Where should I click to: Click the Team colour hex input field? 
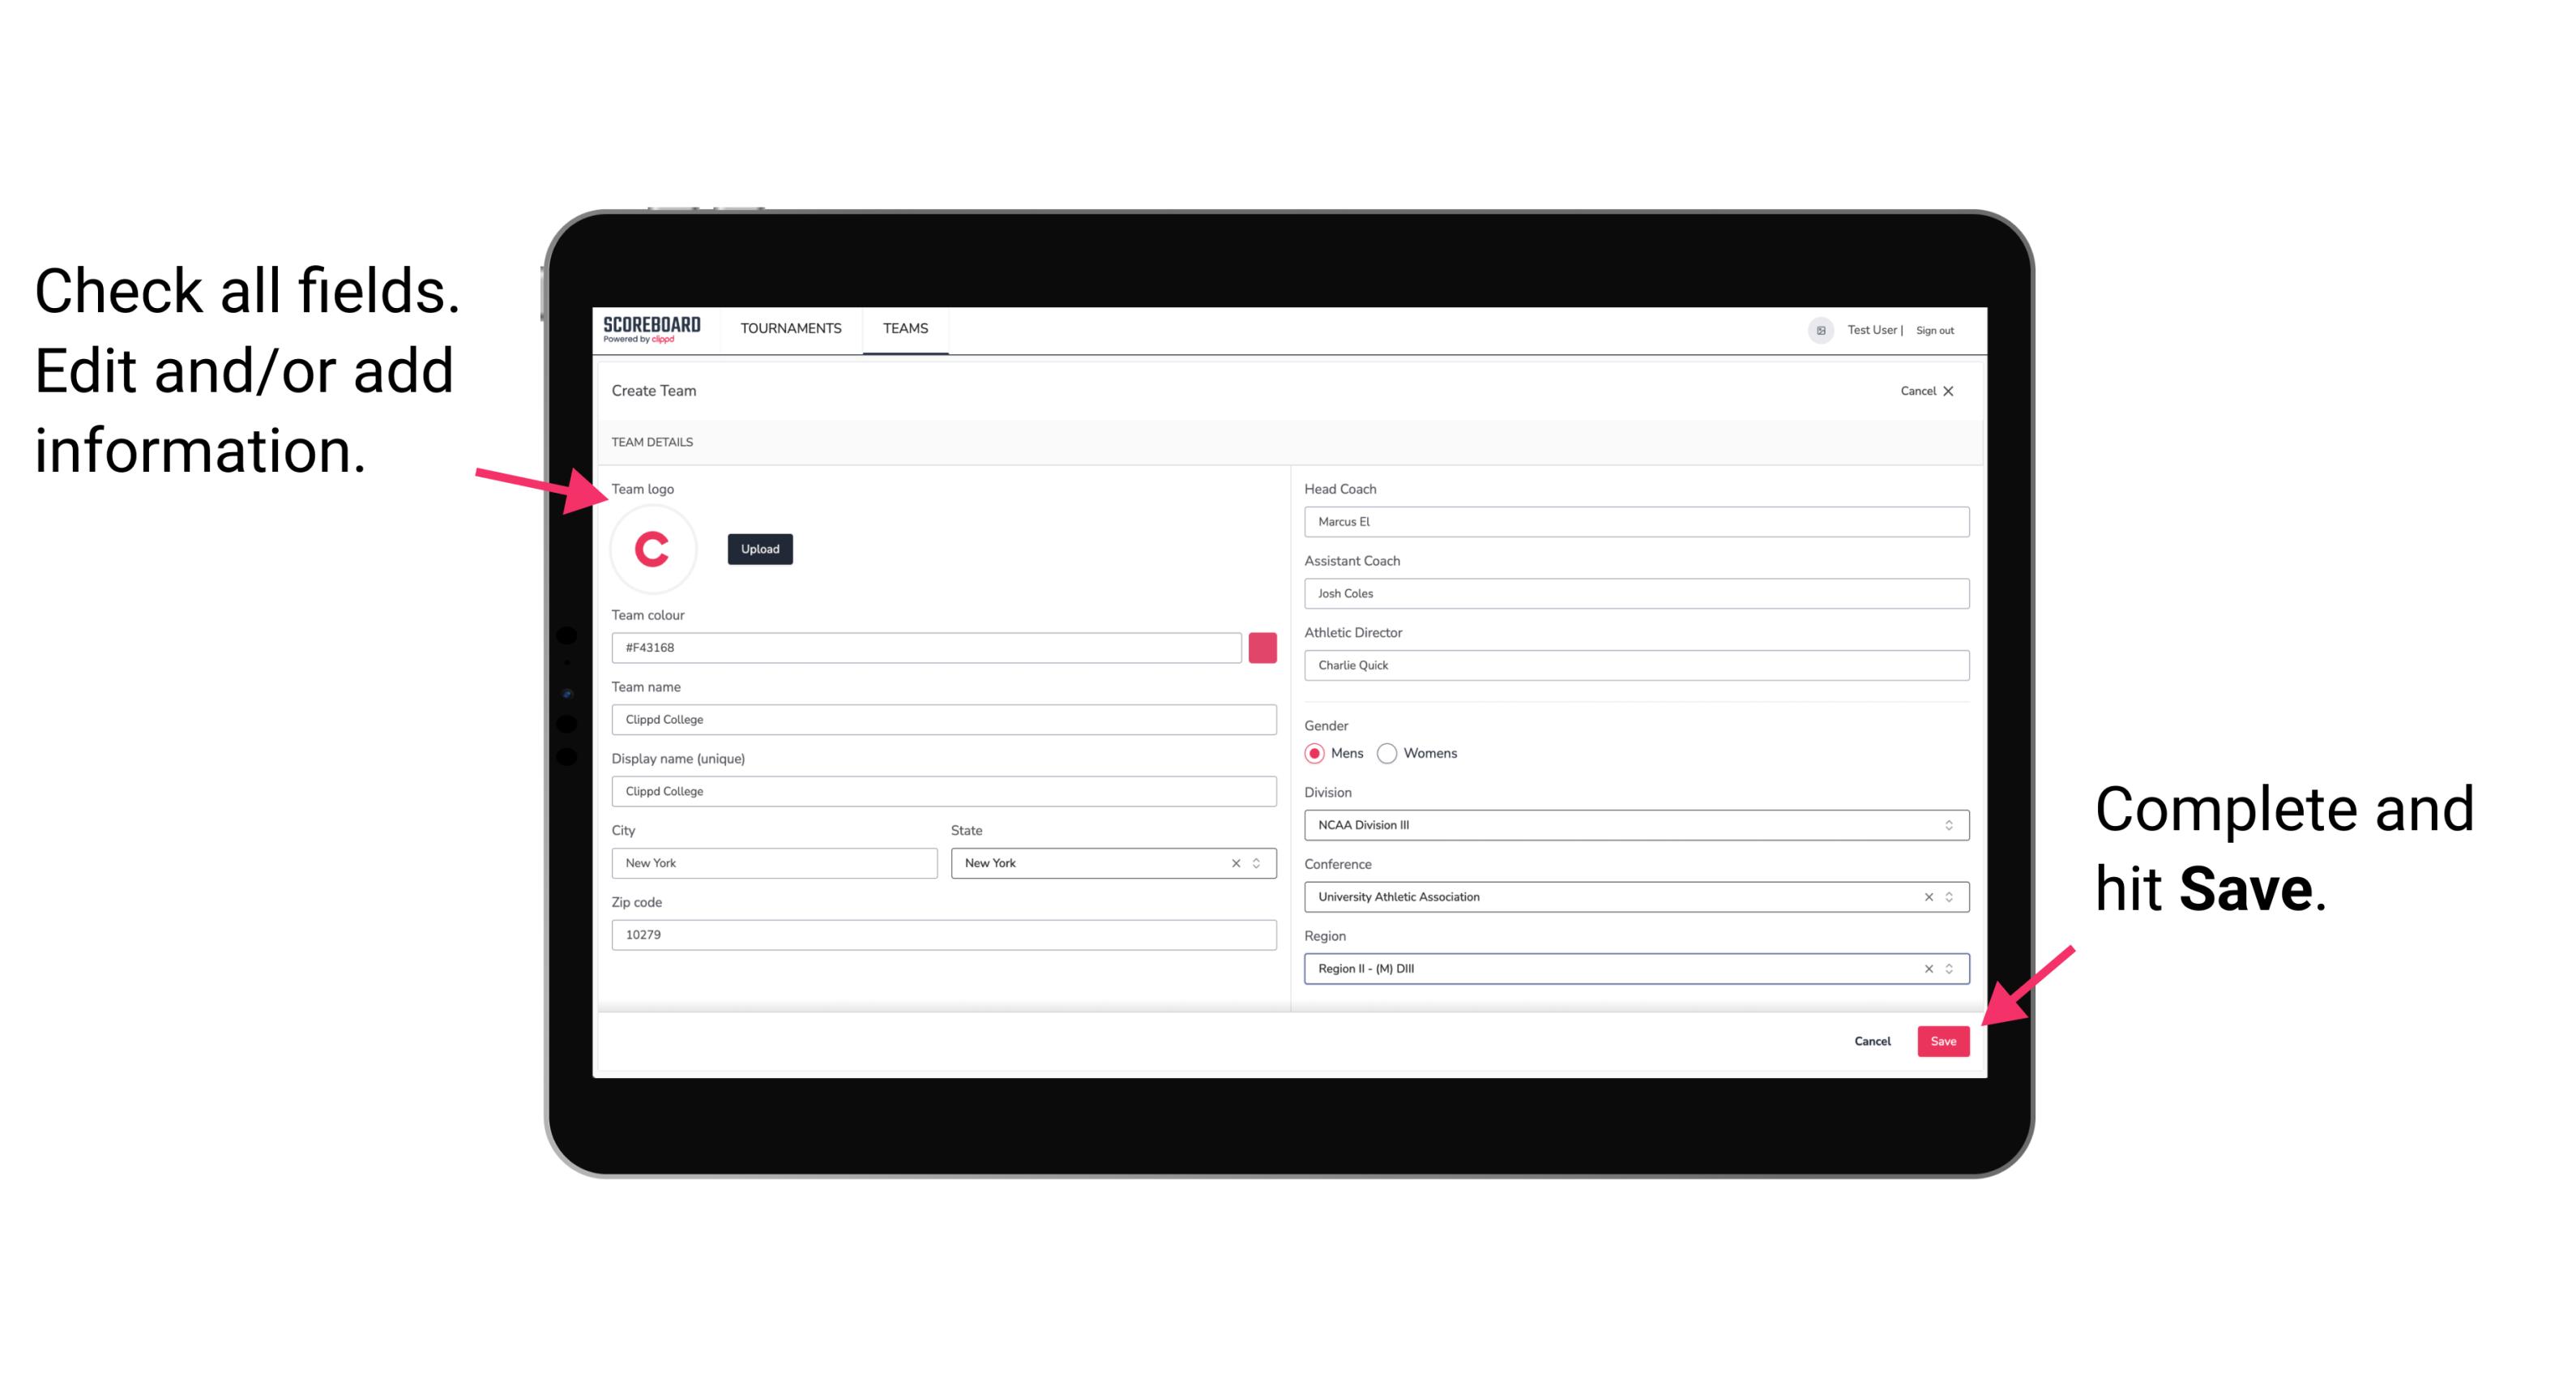point(926,647)
